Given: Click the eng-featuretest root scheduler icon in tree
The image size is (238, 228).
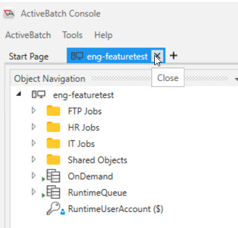Looking at the screenshot, I should coord(39,95).
